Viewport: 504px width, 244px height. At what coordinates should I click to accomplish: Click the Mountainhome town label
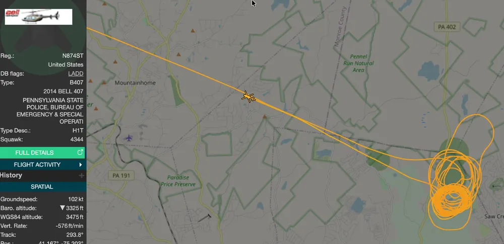pyautogui.click(x=135, y=83)
